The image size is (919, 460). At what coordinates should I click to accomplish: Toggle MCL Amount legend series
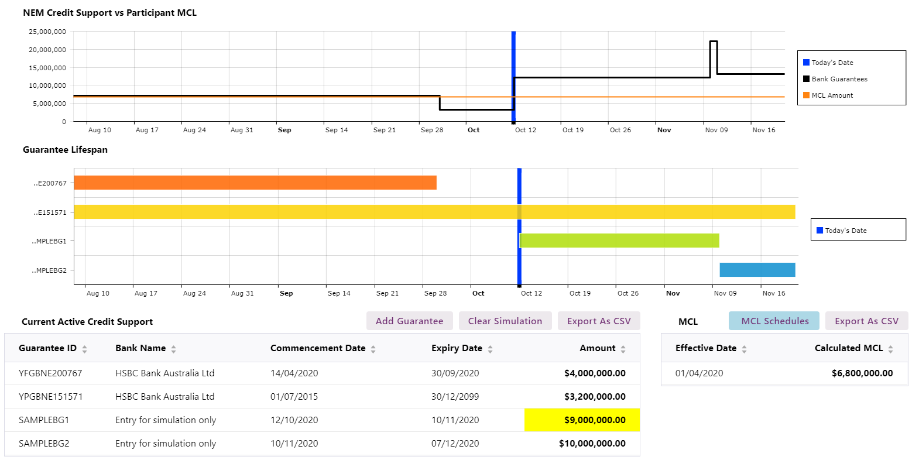(832, 95)
